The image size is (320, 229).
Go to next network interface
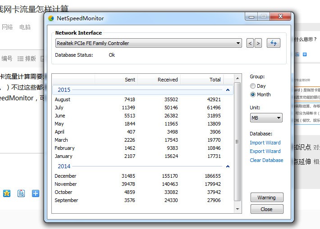[x=258, y=43]
